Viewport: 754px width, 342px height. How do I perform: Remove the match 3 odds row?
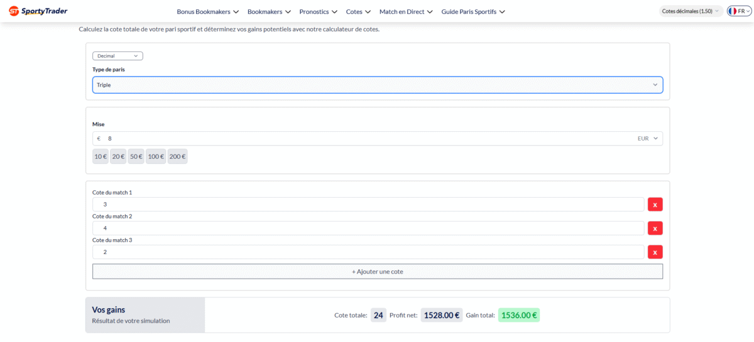[x=655, y=252]
